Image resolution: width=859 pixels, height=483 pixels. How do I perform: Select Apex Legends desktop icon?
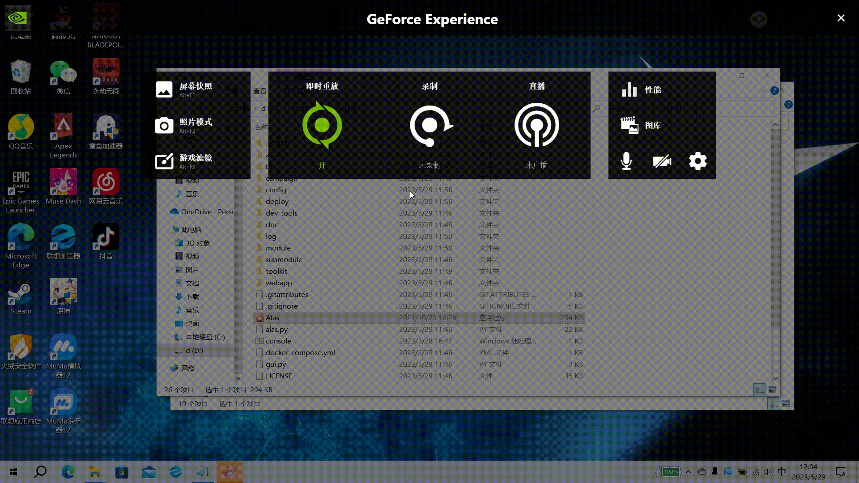63,136
